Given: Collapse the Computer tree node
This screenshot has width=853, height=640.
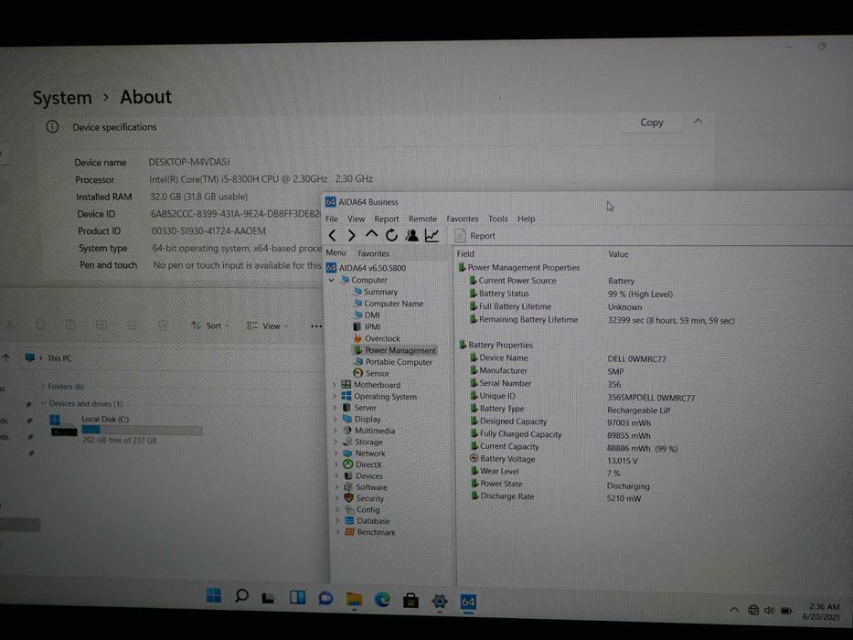Looking at the screenshot, I should [331, 280].
